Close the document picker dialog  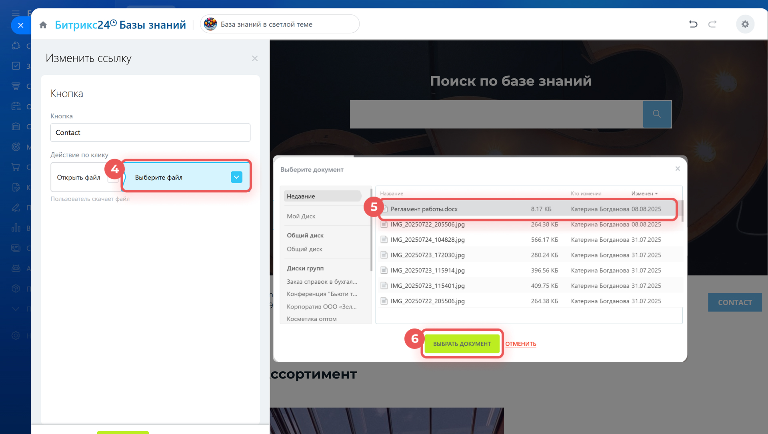(x=678, y=169)
